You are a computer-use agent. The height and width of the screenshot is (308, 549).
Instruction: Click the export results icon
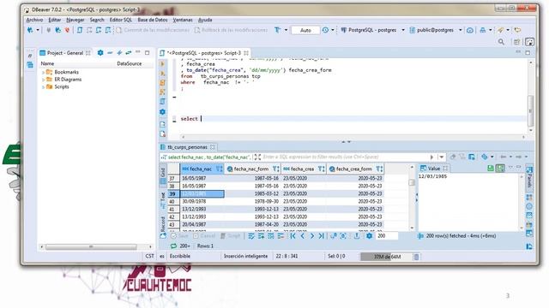pos(357,236)
